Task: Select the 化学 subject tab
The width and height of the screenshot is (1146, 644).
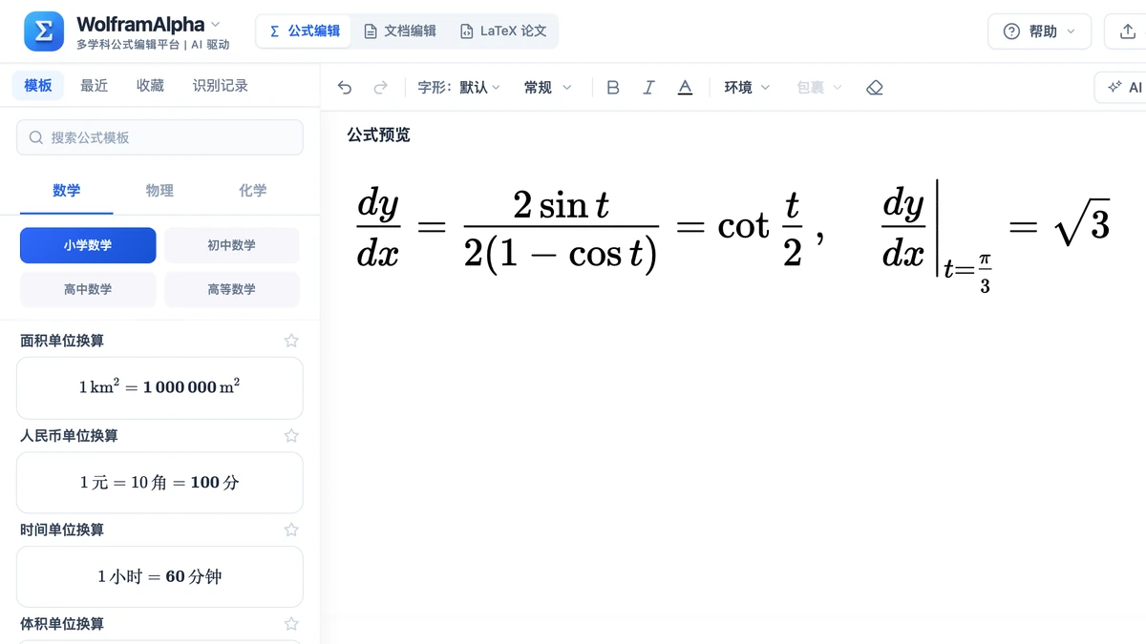Action: click(253, 191)
